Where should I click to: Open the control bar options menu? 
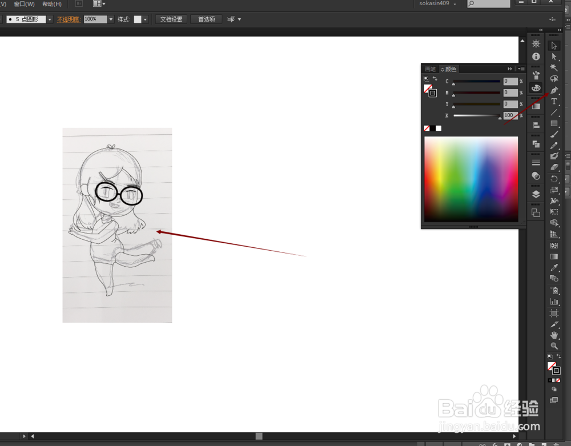(552, 19)
